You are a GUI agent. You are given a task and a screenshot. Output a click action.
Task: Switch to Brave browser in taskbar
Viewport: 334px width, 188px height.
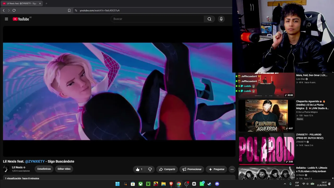pyautogui.click(x=171, y=184)
